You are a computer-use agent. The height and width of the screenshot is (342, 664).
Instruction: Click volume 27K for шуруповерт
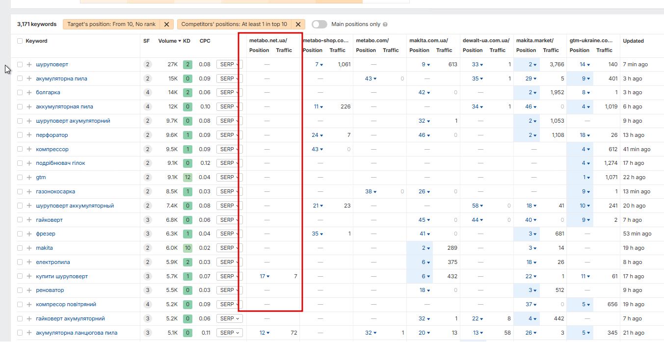pos(173,64)
